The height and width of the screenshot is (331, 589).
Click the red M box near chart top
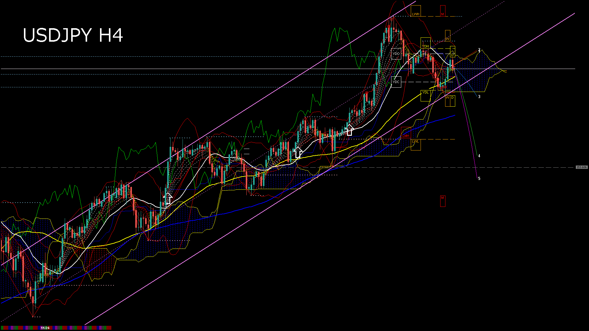(x=442, y=11)
